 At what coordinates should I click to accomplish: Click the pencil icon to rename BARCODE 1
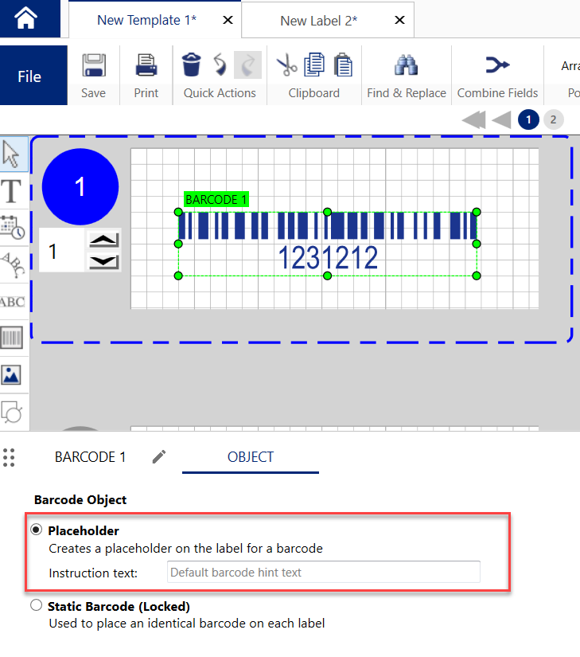(x=159, y=457)
